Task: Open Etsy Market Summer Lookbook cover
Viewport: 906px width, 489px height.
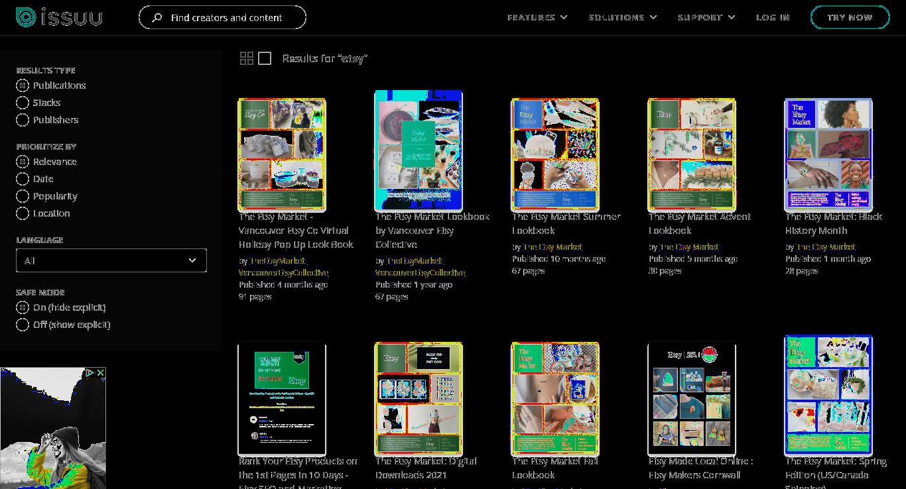Action: [555, 154]
